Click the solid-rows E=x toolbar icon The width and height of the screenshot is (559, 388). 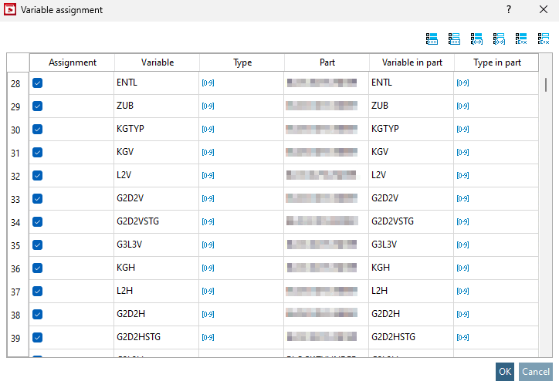(521, 38)
